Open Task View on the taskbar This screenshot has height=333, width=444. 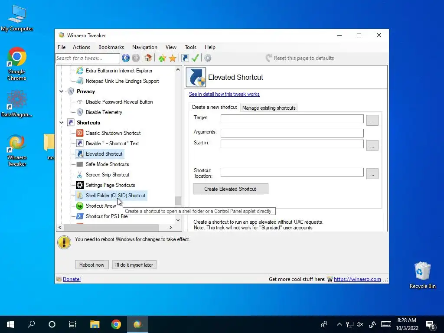point(73,324)
